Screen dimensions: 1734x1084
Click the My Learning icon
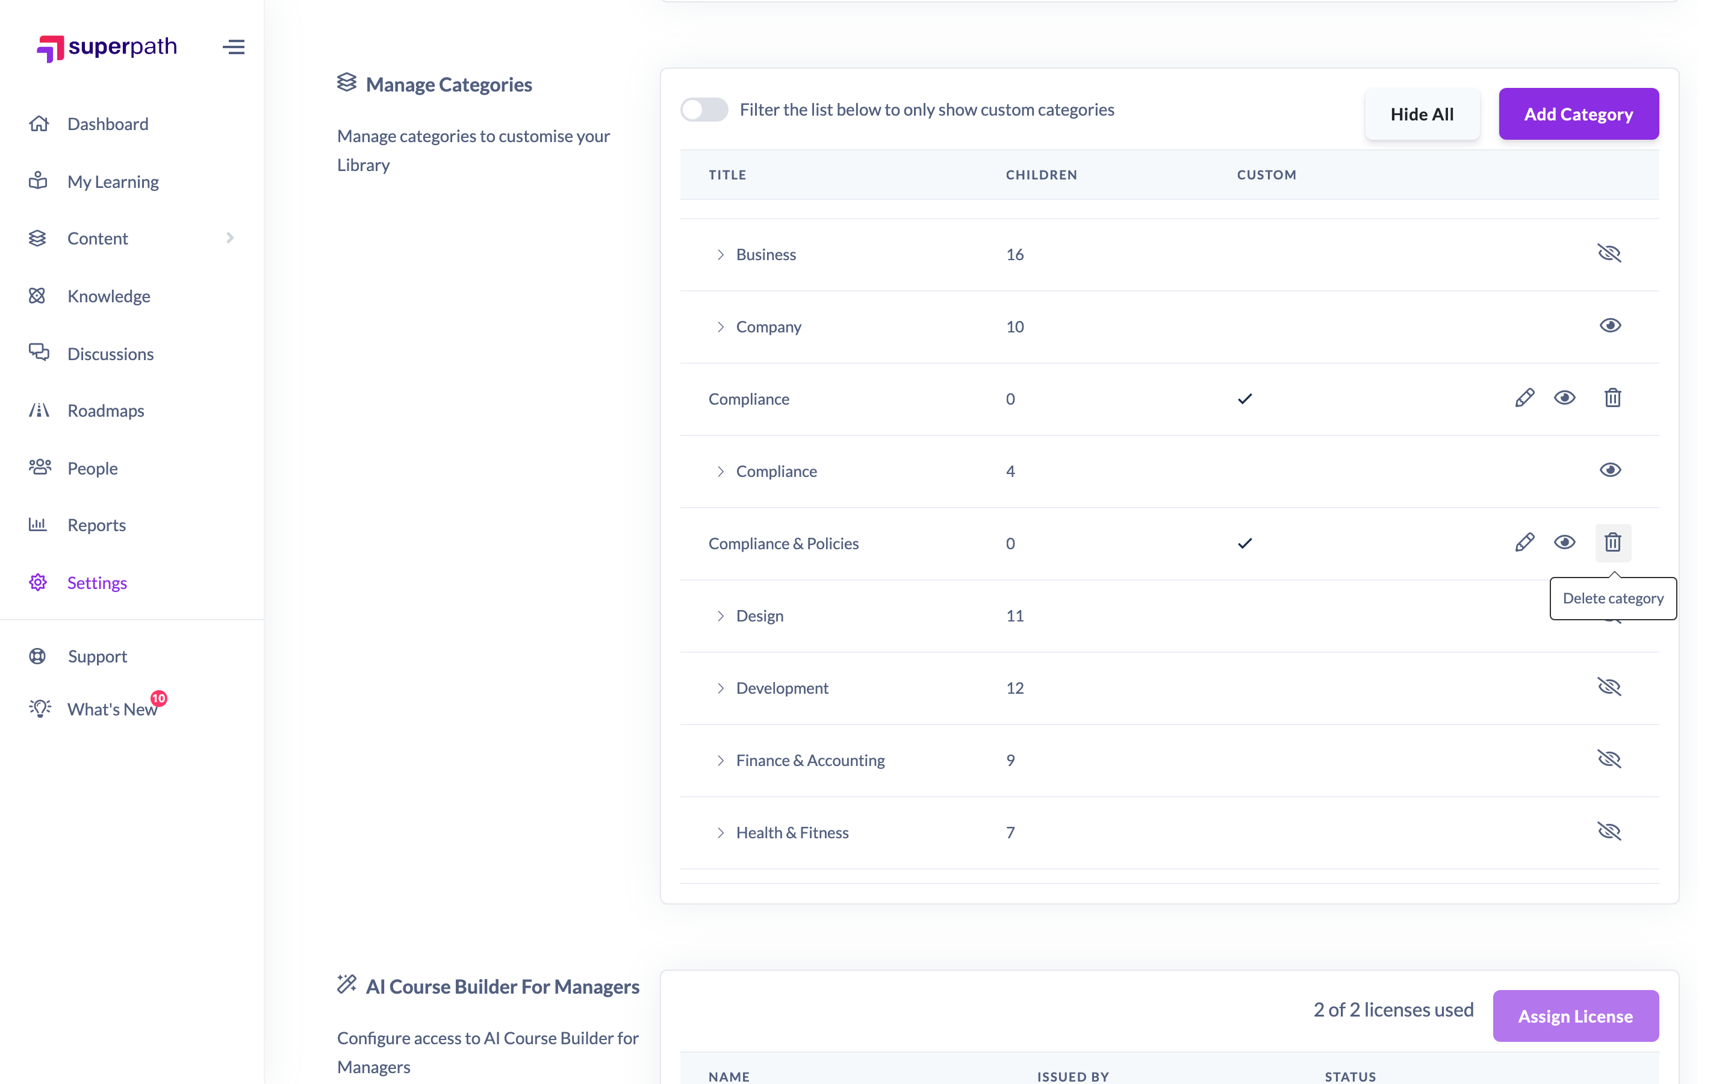[39, 181]
